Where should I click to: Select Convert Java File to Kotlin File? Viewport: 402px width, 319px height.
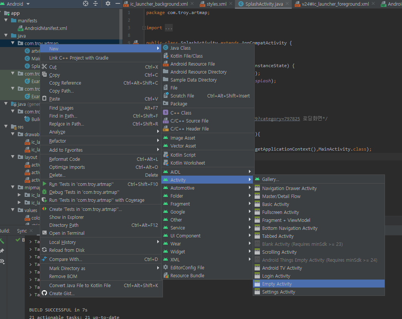[x=101, y=285]
